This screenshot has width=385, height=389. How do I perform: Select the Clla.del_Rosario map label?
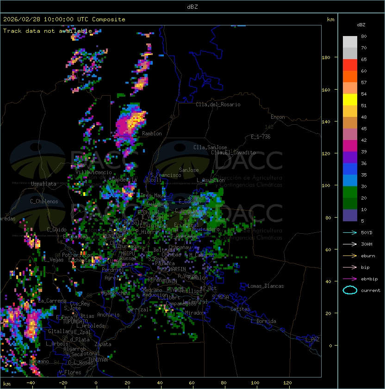point(218,104)
